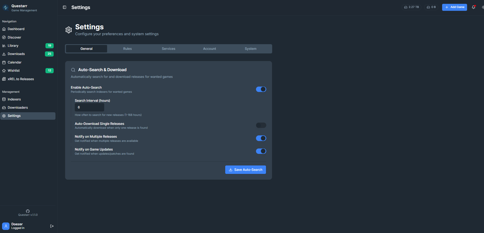Disable the Enable Auto-Search switch
The width and height of the screenshot is (484, 233).
tap(261, 89)
